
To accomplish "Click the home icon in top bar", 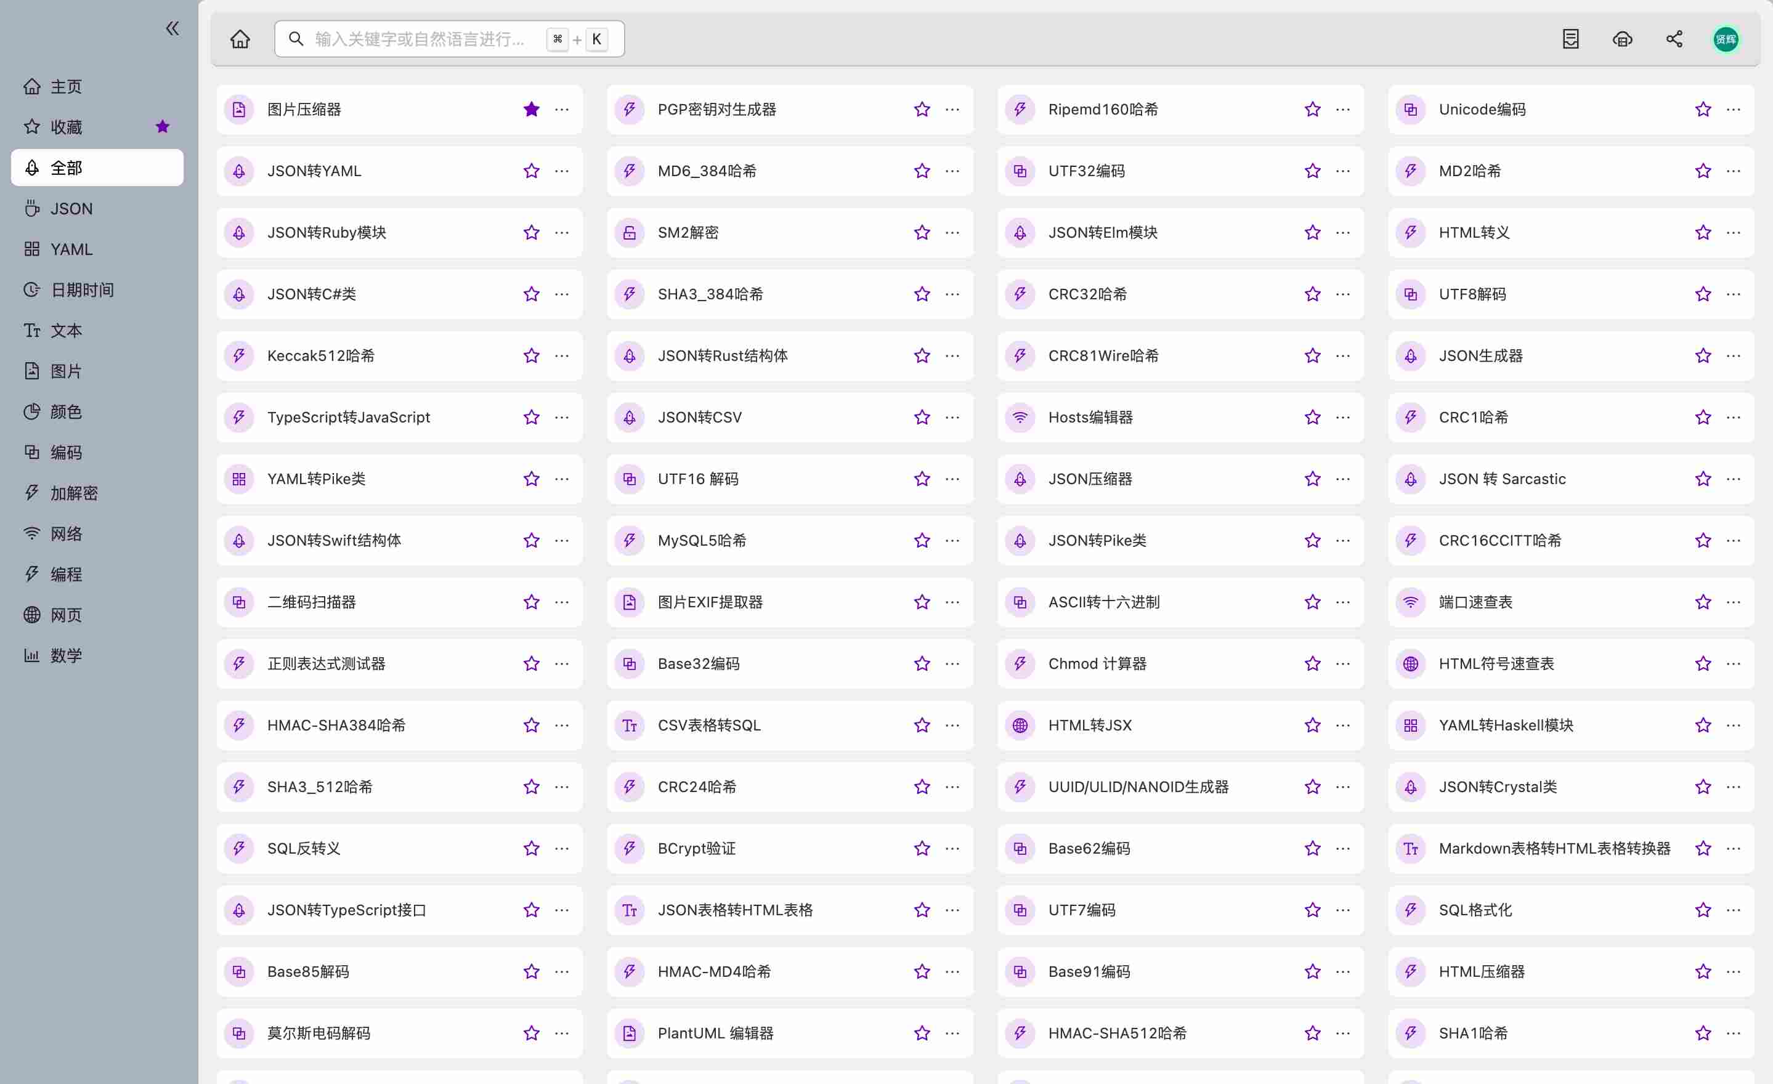I will click(x=240, y=39).
